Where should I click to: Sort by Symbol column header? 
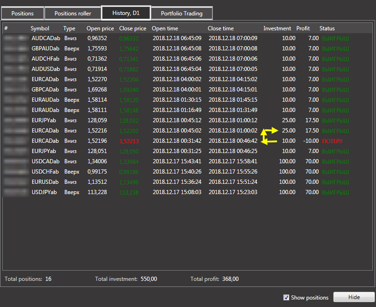point(40,28)
